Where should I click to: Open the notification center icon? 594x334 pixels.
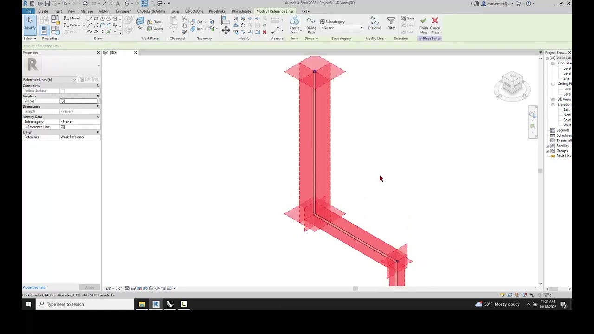(563, 304)
